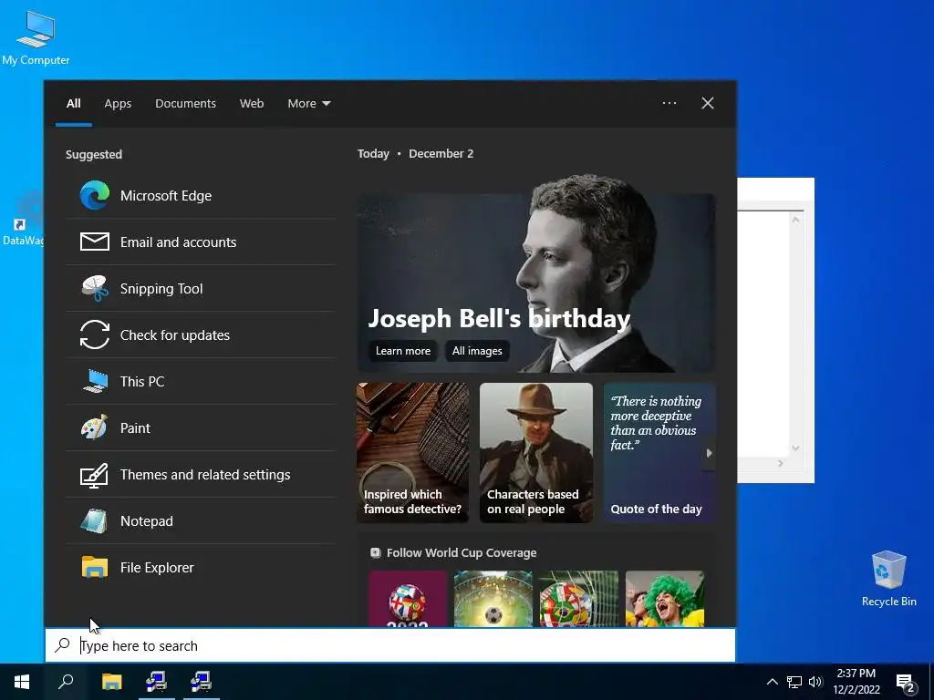Open Inspired which famous detective card
The height and width of the screenshot is (700, 934).
[x=413, y=453]
